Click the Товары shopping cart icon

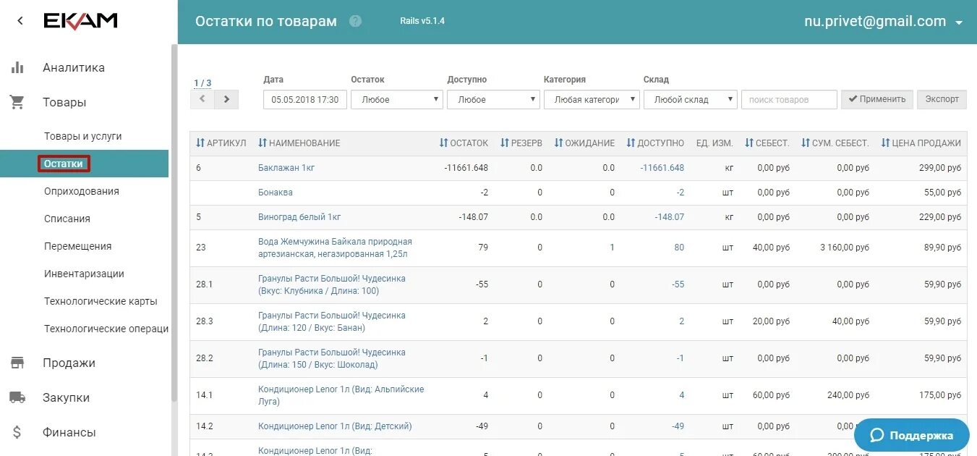click(17, 101)
